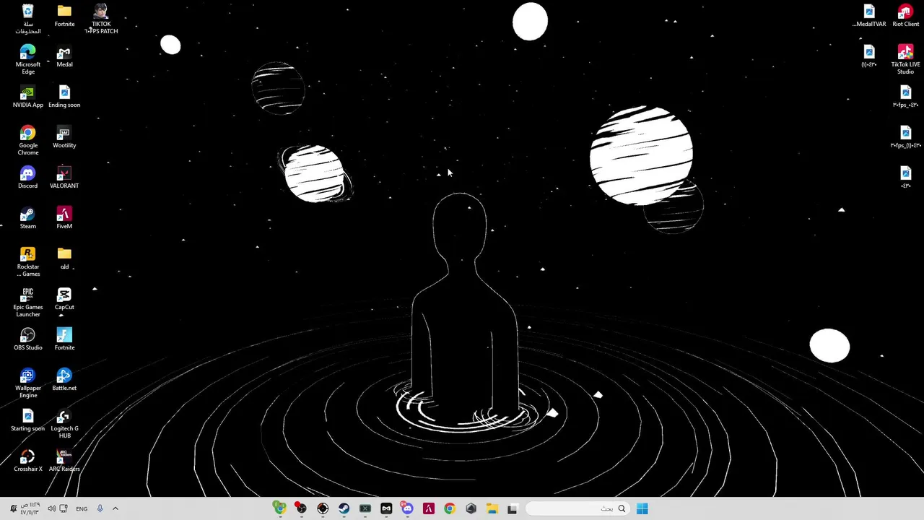The image size is (924, 520).
Task: Launch the TikTok LIVE Studio shortcut
Action: tap(905, 59)
